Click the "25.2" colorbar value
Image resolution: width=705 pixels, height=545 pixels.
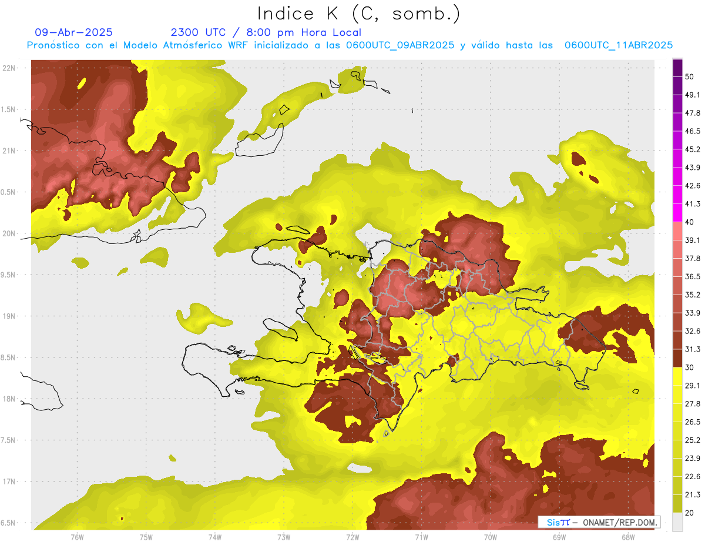pos(693,440)
